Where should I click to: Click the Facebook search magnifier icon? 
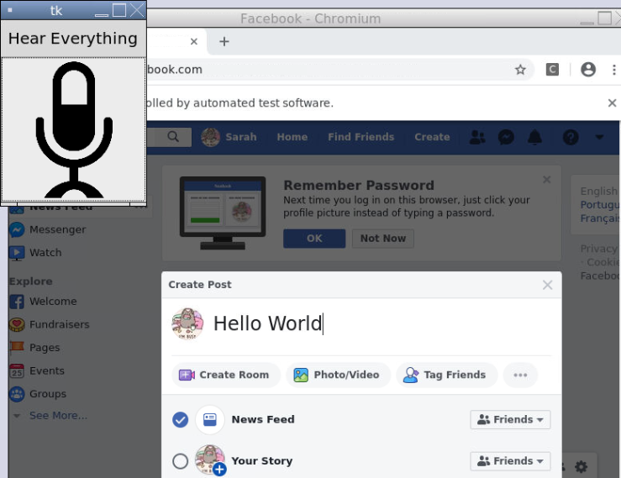pyautogui.click(x=173, y=137)
